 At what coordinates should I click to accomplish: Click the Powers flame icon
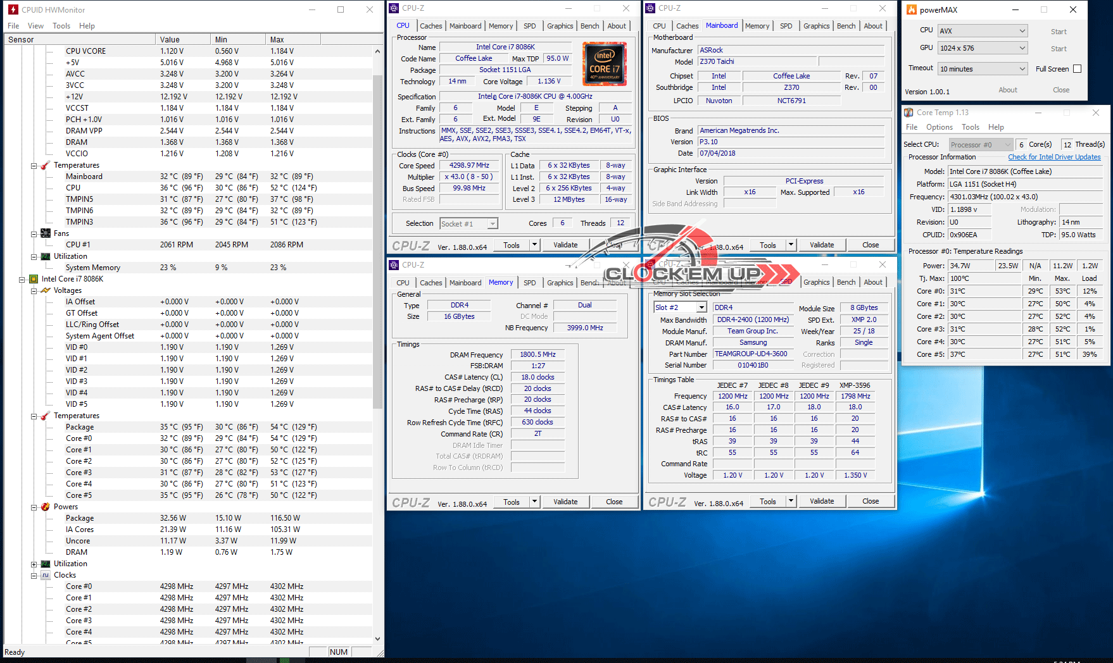click(x=46, y=507)
